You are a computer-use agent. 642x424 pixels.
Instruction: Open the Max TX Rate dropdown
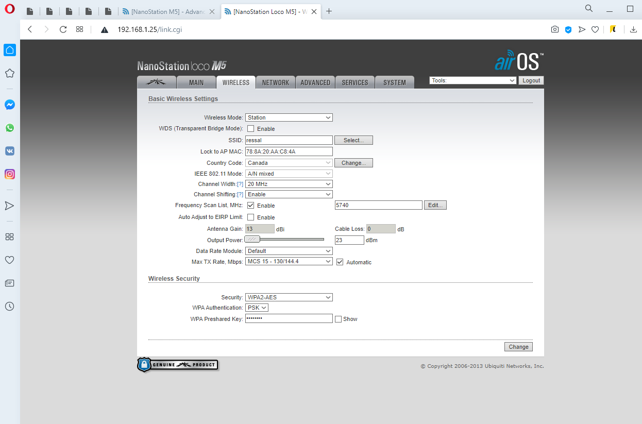coord(289,261)
